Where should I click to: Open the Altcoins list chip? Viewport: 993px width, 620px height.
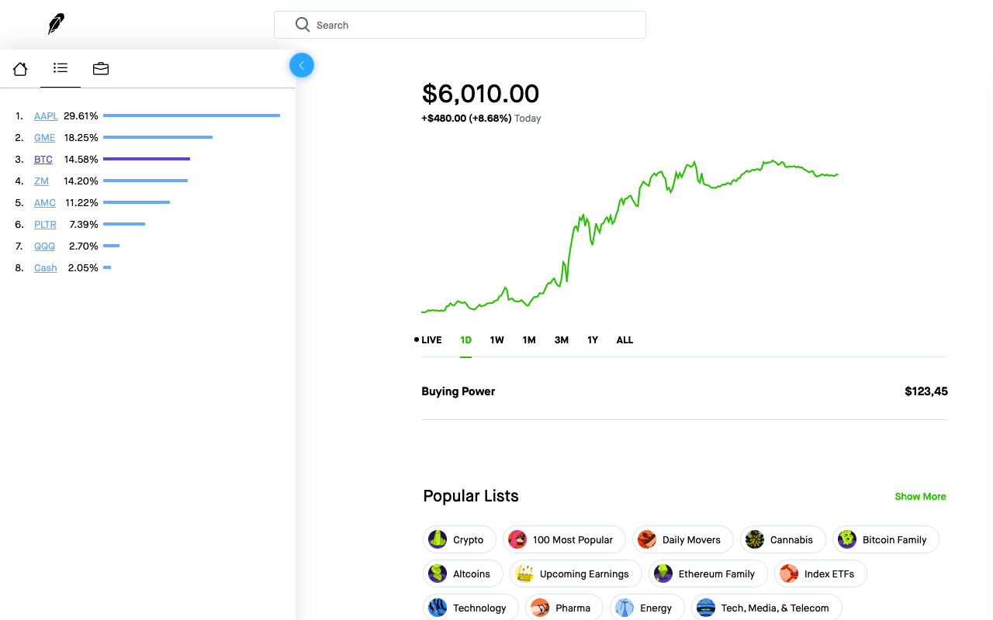click(x=463, y=573)
